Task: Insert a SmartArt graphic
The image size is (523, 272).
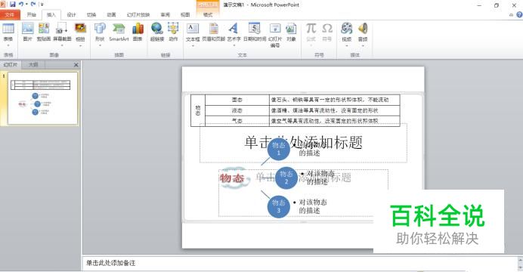Action: pyautogui.click(x=119, y=32)
